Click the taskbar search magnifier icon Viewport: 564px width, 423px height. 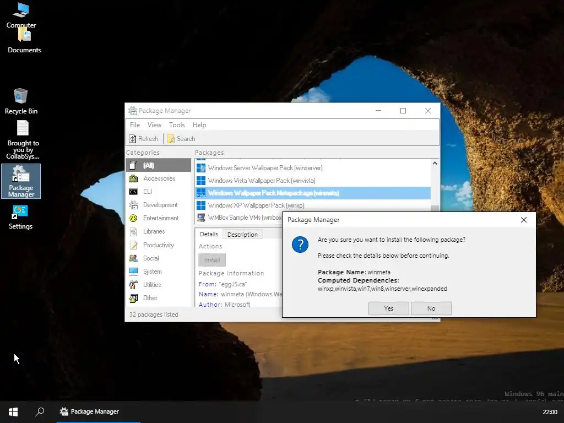point(40,411)
